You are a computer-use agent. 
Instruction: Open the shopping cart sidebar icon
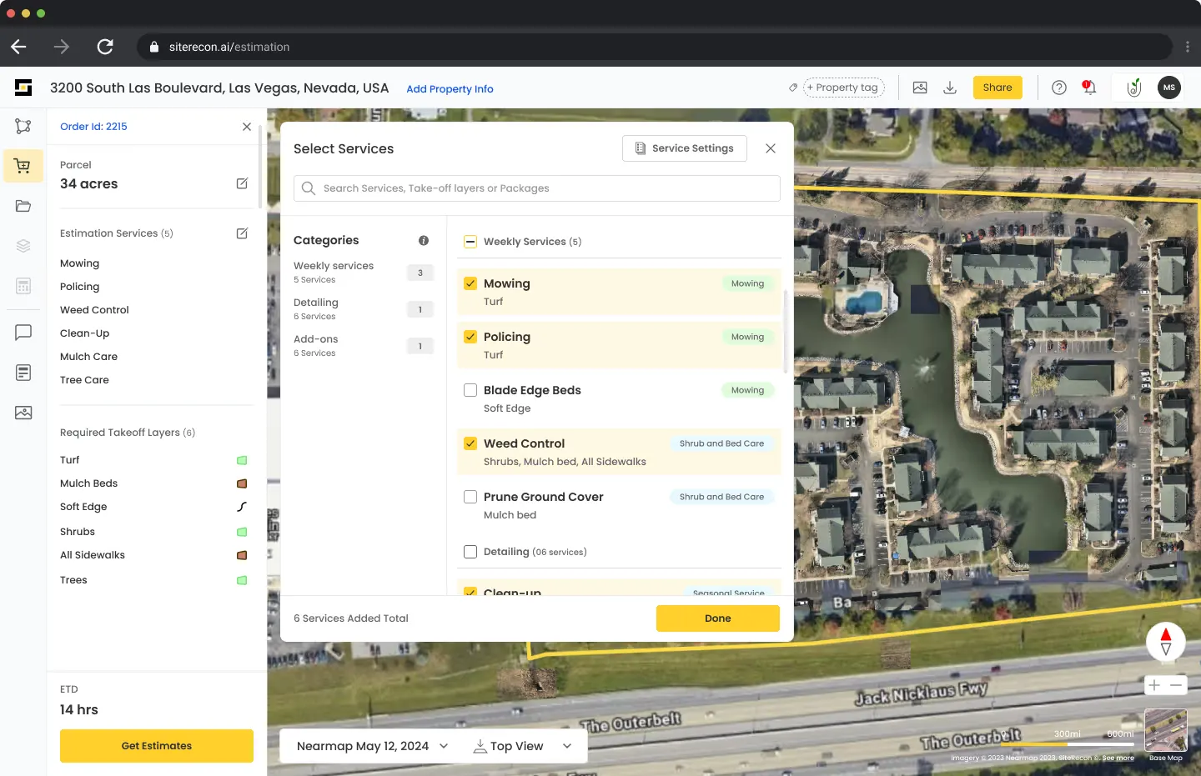(x=23, y=166)
